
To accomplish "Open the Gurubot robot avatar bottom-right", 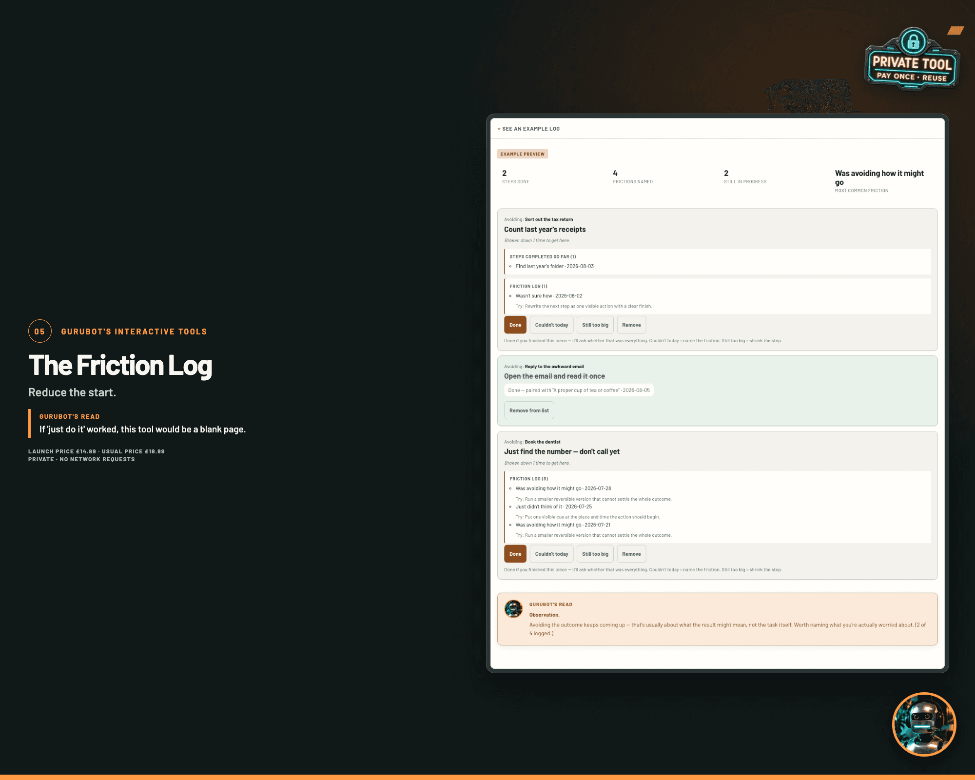I will [924, 724].
